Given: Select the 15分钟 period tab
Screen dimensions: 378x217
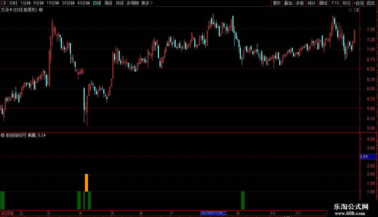Looking at the screenshot, I should coord(53,3).
